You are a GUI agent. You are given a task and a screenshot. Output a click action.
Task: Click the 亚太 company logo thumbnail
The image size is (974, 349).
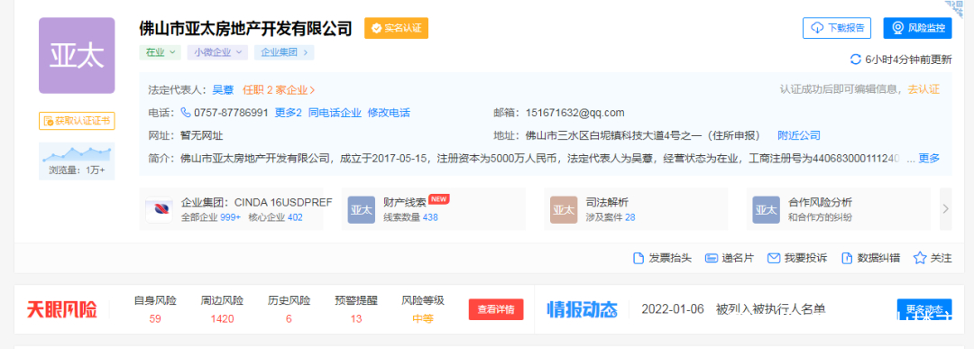tap(77, 55)
